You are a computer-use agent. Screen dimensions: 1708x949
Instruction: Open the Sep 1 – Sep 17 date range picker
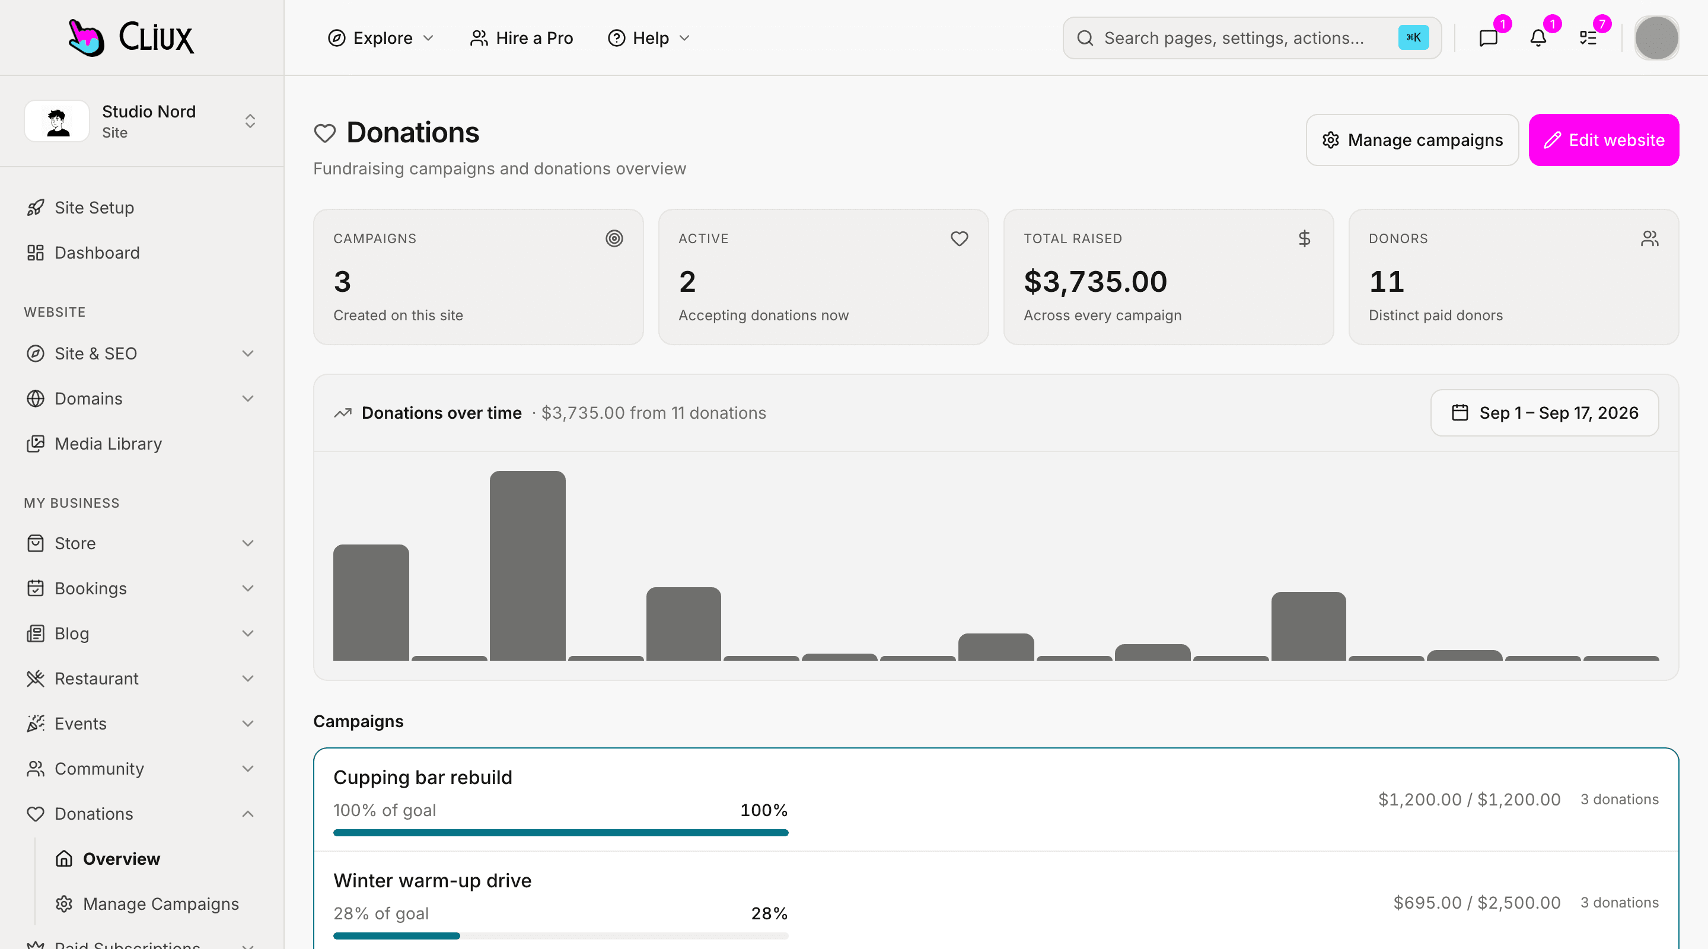1545,412
